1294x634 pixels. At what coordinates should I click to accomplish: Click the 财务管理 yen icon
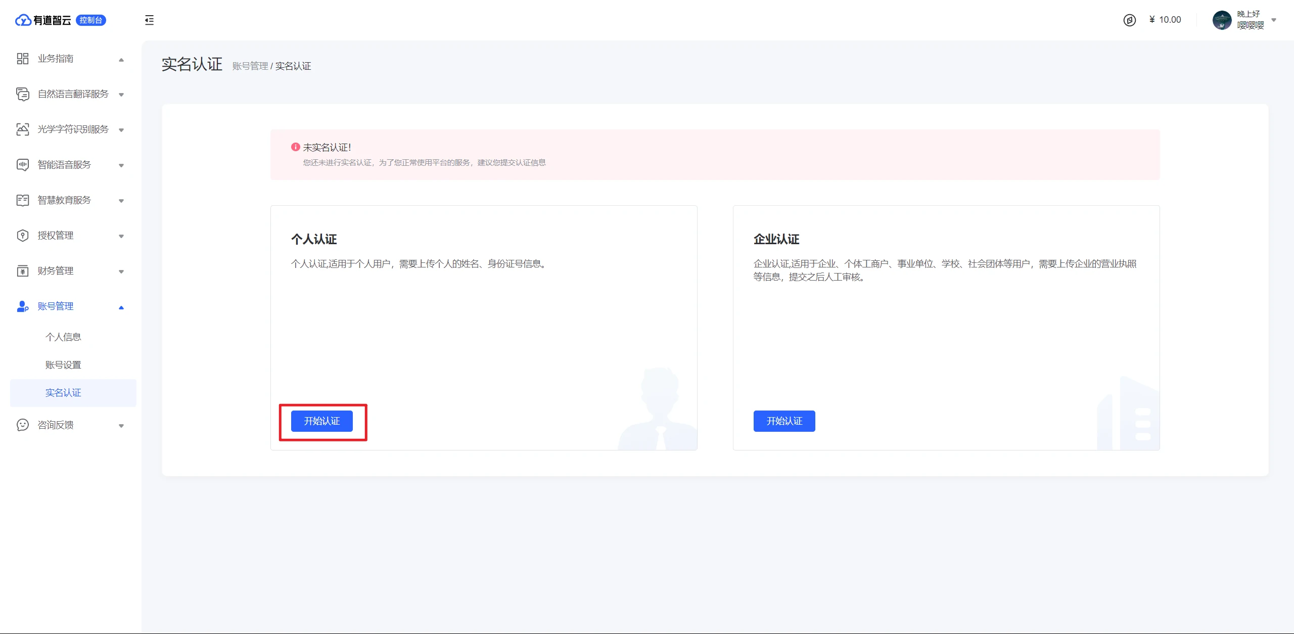pyautogui.click(x=23, y=271)
